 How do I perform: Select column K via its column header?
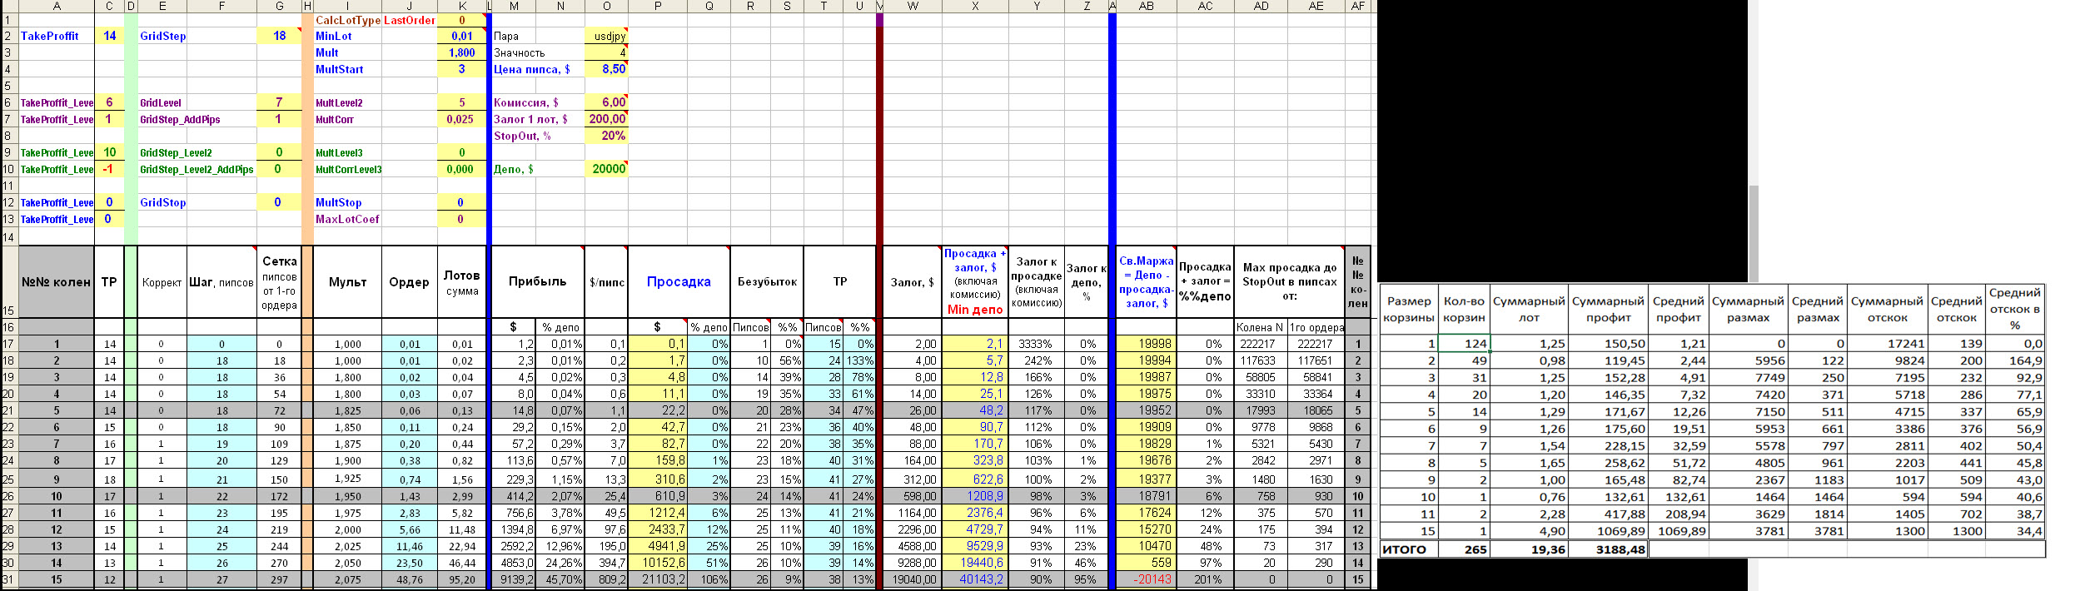coord(462,6)
